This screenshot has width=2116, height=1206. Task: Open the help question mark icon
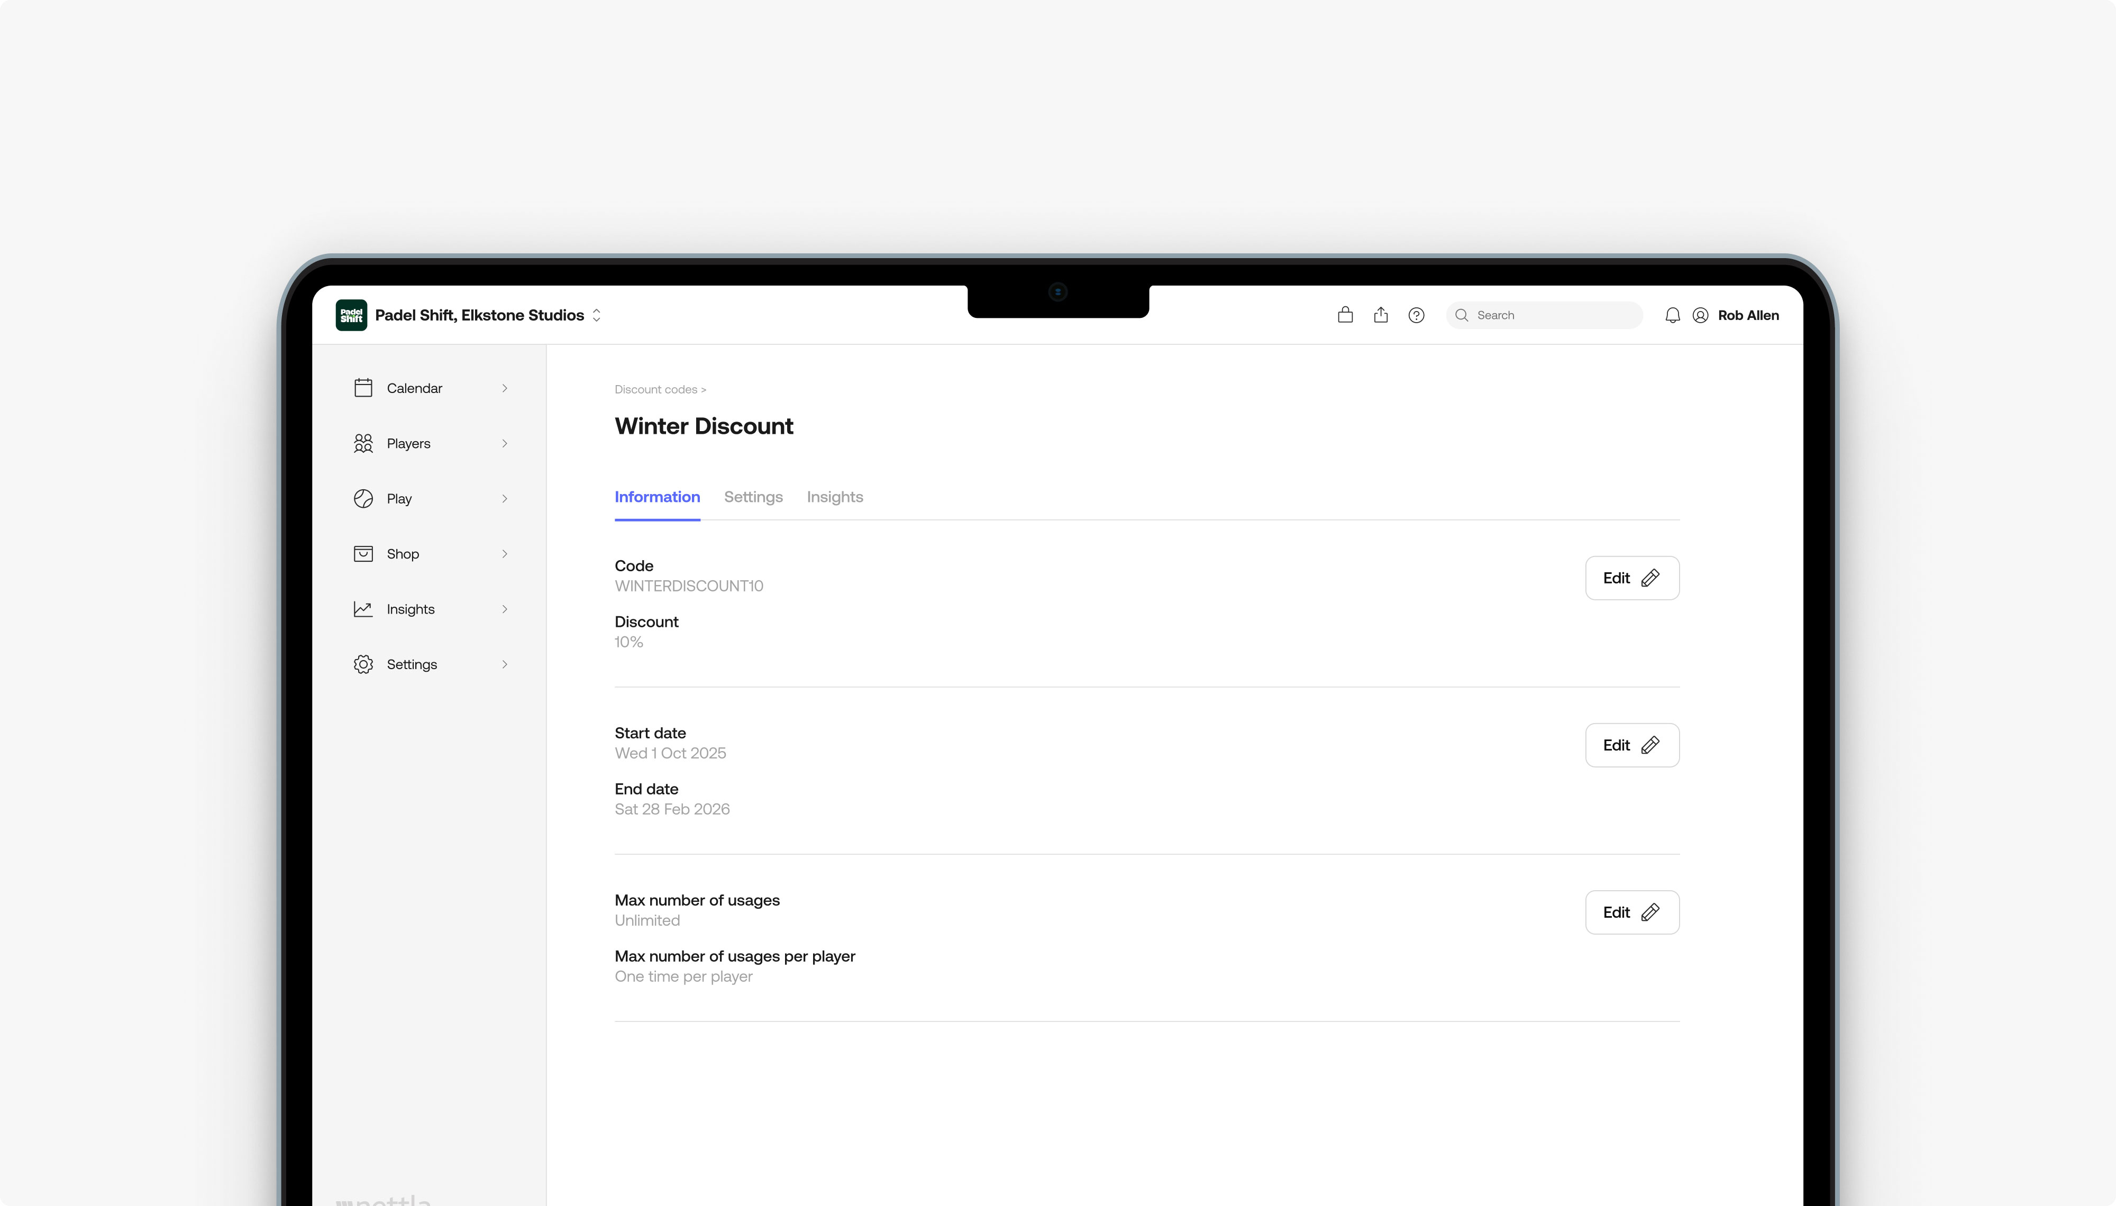(1416, 315)
